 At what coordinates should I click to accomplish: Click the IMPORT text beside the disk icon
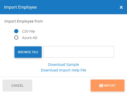coord(109,86)
